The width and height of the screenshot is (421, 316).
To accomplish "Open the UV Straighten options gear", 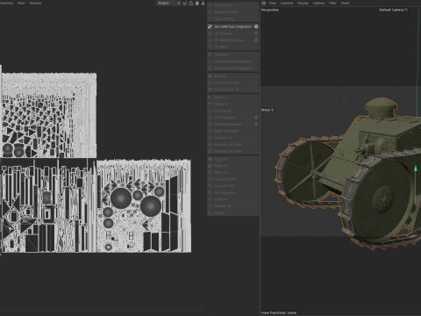I will pyautogui.click(x=256, y=118).
